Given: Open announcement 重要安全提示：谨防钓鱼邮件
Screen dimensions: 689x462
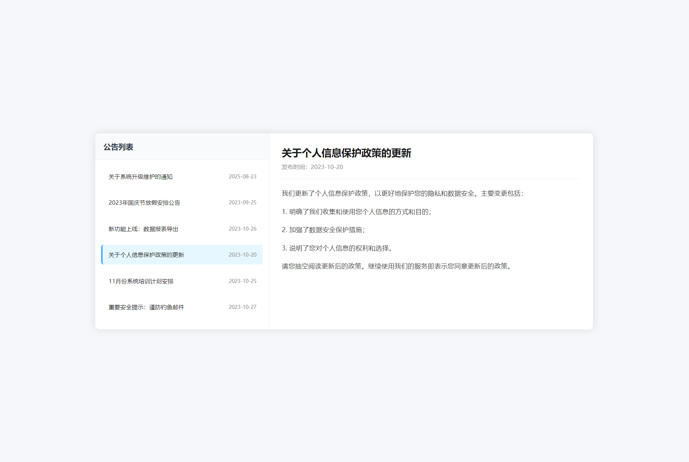Looking at the screenshot, I should click(146, 307).
